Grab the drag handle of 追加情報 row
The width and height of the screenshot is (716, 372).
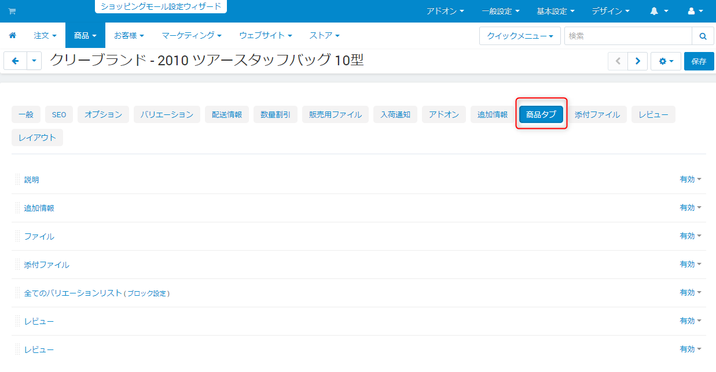(17, 208)
